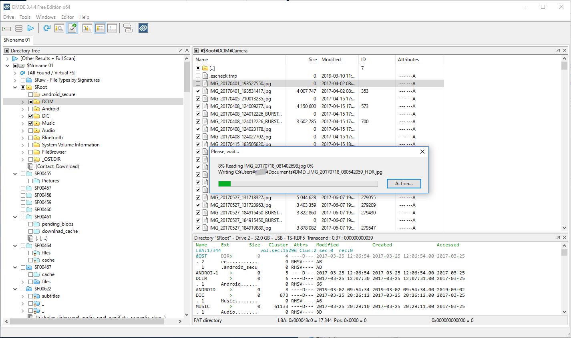Show the directory tree panel icon
The height and width of the screenshot is (338, 571).
87,28
